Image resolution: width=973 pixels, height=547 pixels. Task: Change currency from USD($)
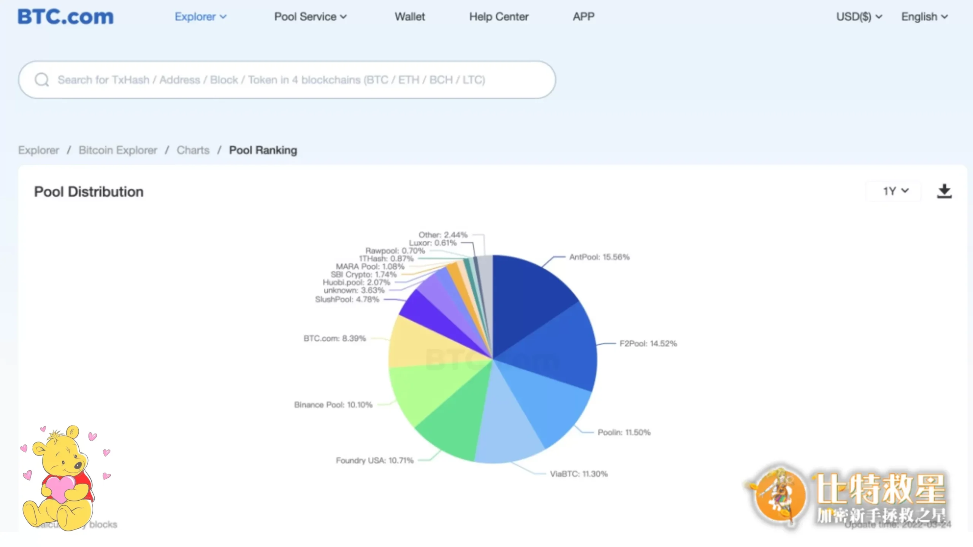click(x=859, y=17)
